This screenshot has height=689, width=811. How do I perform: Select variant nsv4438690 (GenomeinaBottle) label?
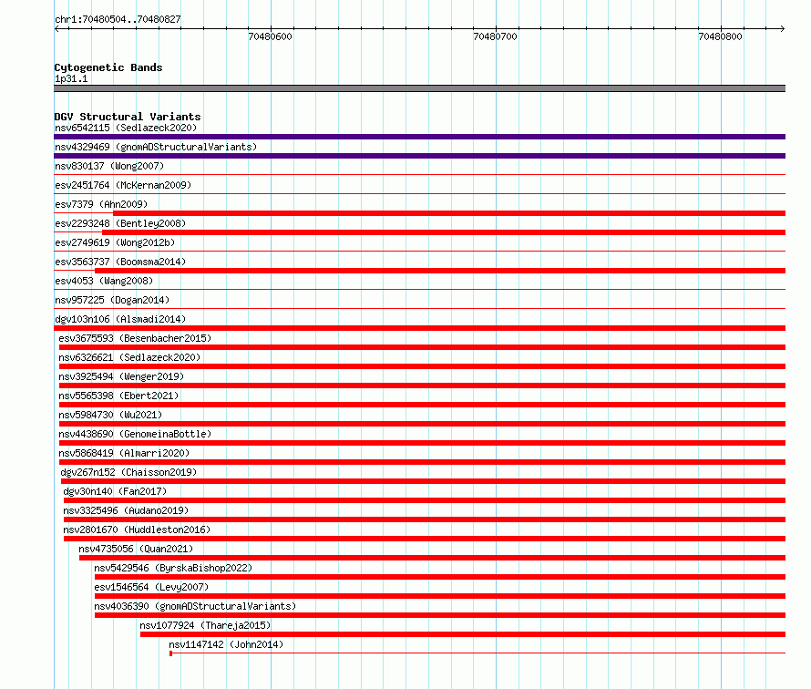(x=135, y=434)
